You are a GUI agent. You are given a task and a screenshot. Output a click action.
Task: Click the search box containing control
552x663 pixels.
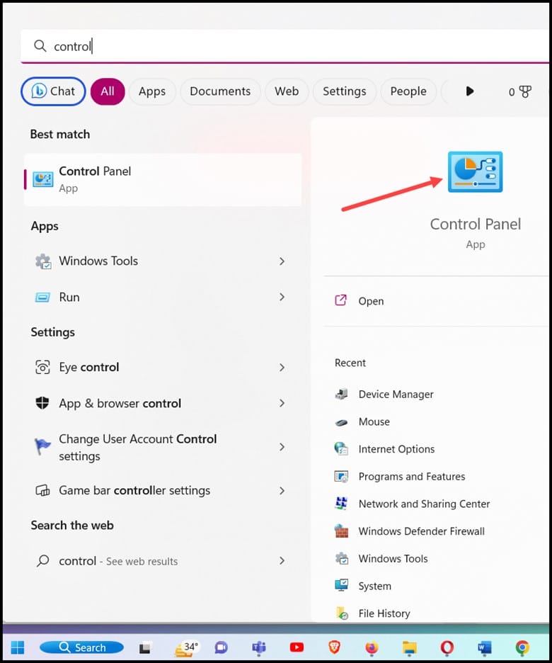pyautogui.click(x=285, y=46)
